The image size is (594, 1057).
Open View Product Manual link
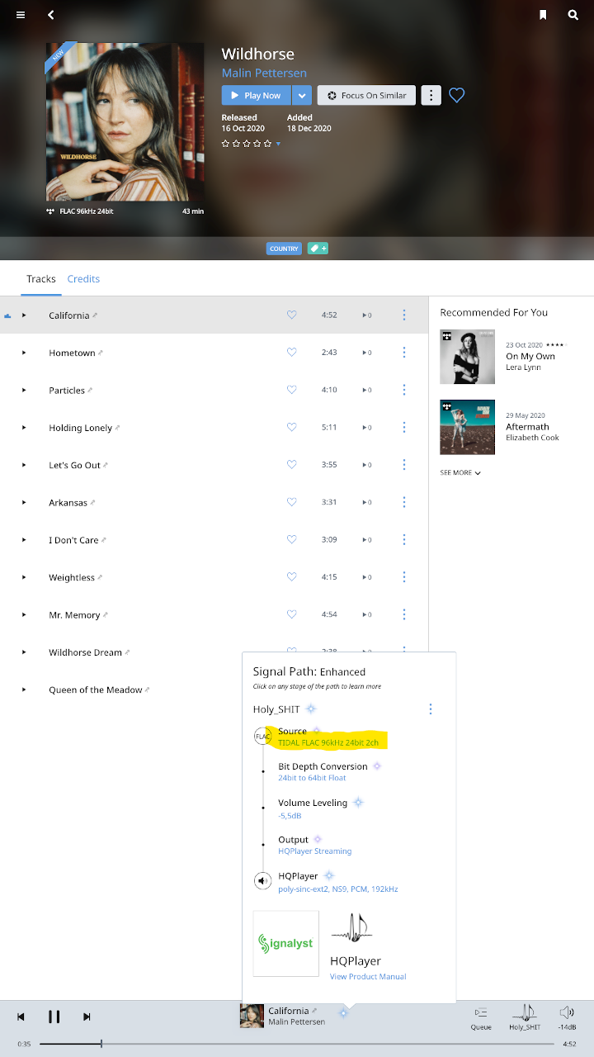(x=368, y=977)
